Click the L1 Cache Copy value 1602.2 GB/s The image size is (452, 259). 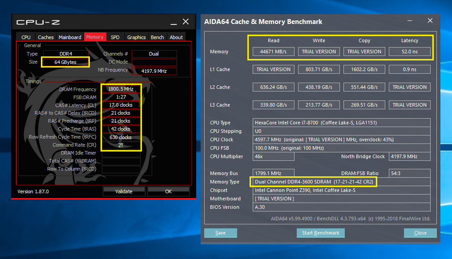coord(364,69)
